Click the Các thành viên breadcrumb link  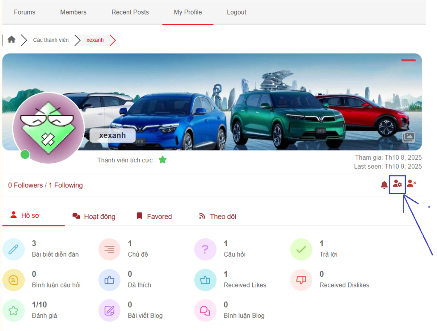tap(51, 40)
